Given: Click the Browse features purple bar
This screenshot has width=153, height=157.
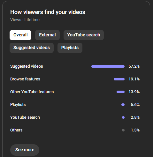Looking at the screenshot, I should coord(119,79).
